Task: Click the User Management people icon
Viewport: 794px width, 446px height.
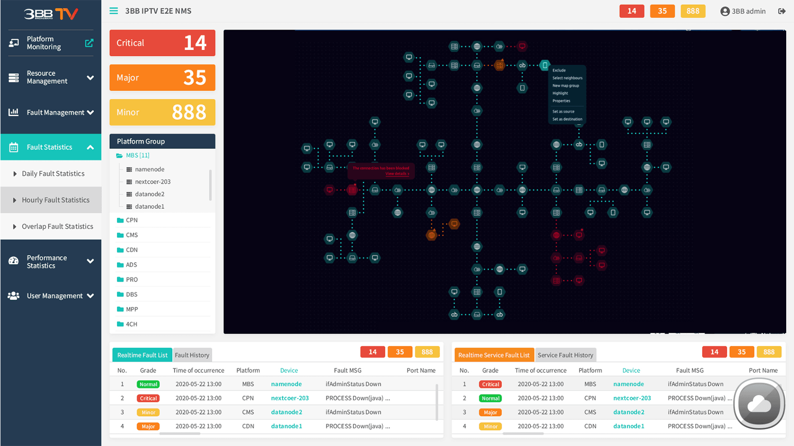Action: coord(14,296)
